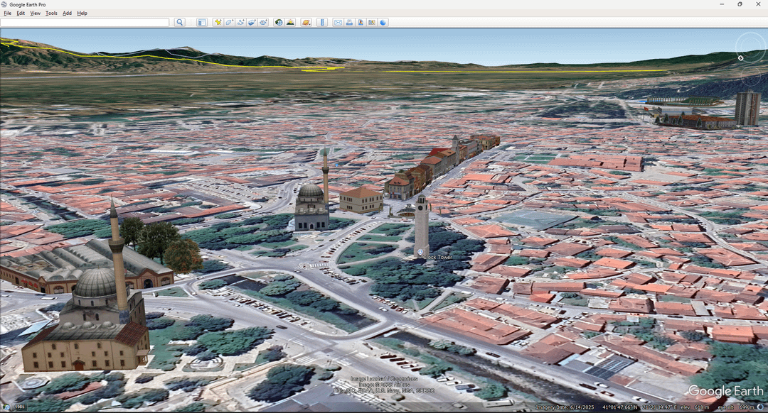
Task: Click the Clock Tower placemark label
Action: (438, 257)
